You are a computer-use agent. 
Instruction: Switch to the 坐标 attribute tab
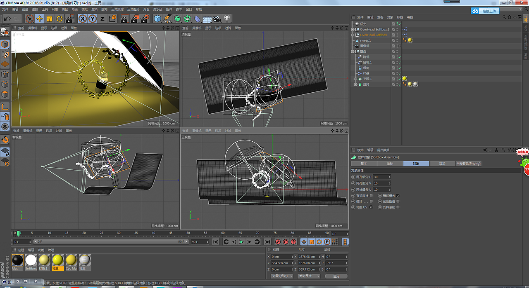[390, 164]
